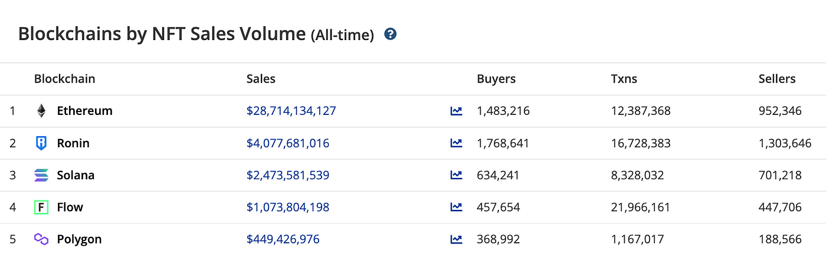The image size is (826, 254).
Task: Sort by the Buyers column header
Action: pyautogui.click(x=496, y=79)
